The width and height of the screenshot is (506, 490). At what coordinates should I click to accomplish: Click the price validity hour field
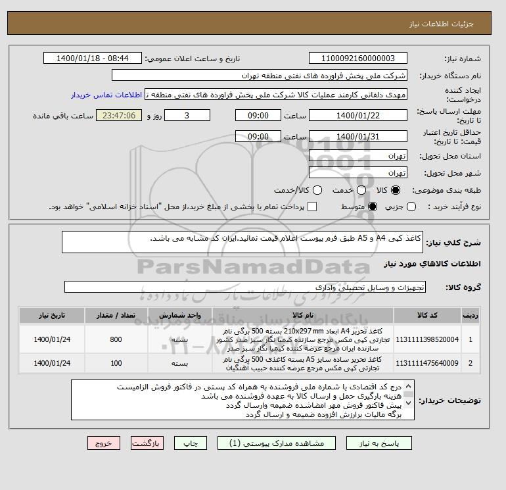[258, 136]
